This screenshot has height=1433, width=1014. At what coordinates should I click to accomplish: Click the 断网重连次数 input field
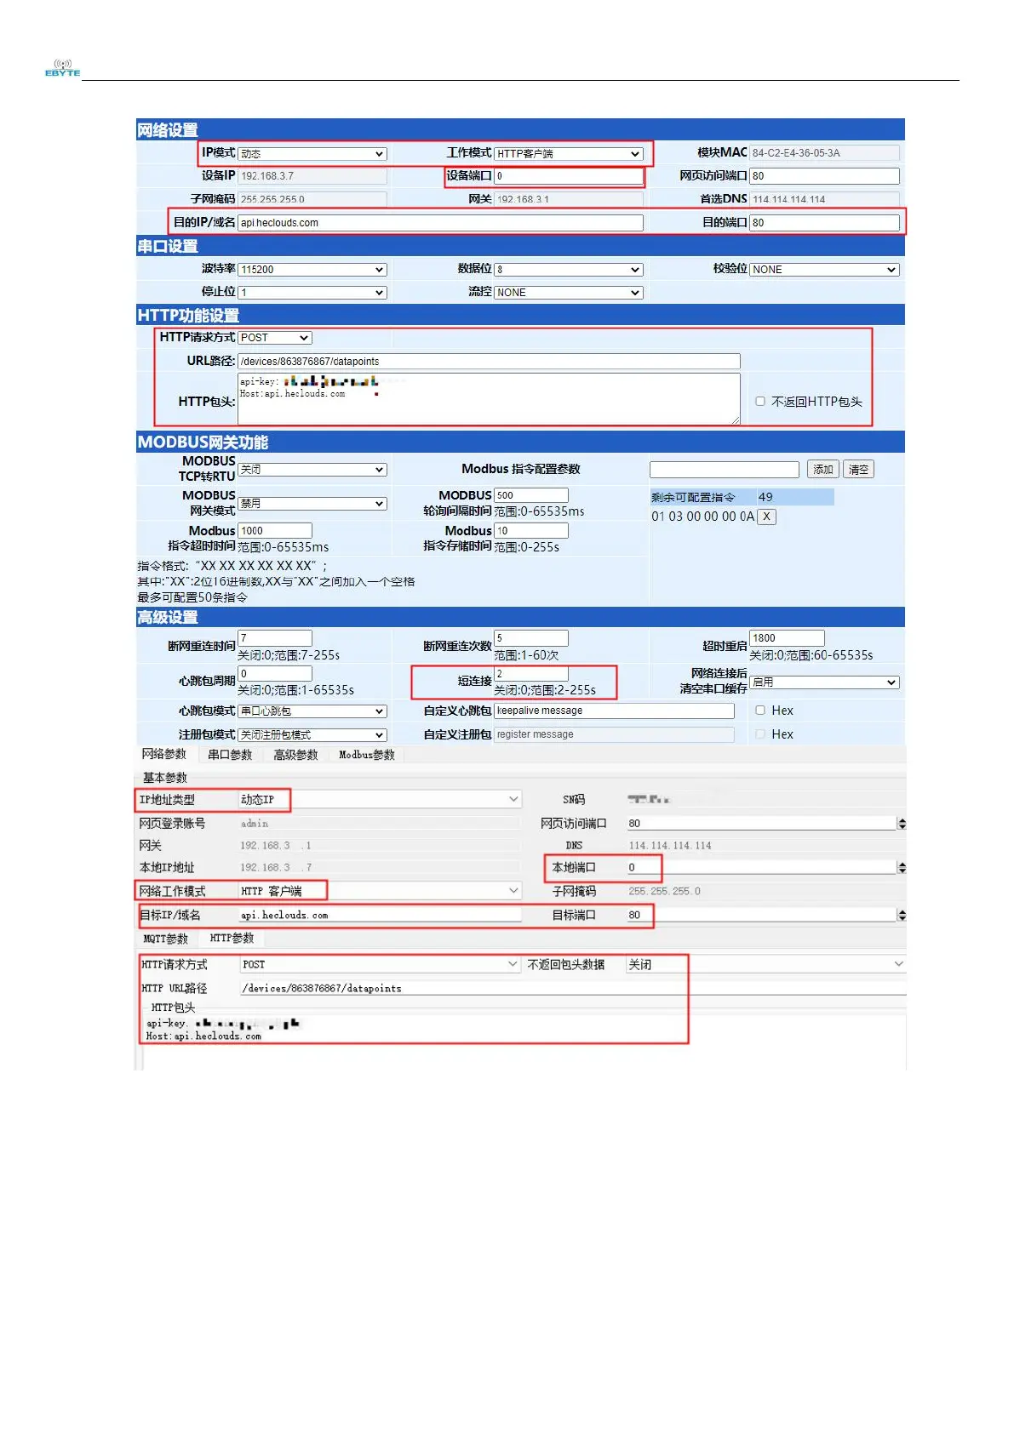point(530,638)
